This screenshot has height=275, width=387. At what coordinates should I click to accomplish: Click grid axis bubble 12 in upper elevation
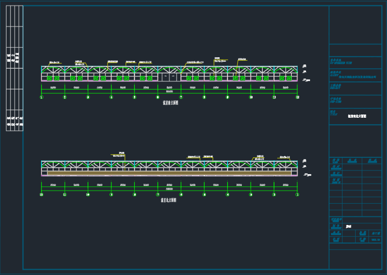297,97
